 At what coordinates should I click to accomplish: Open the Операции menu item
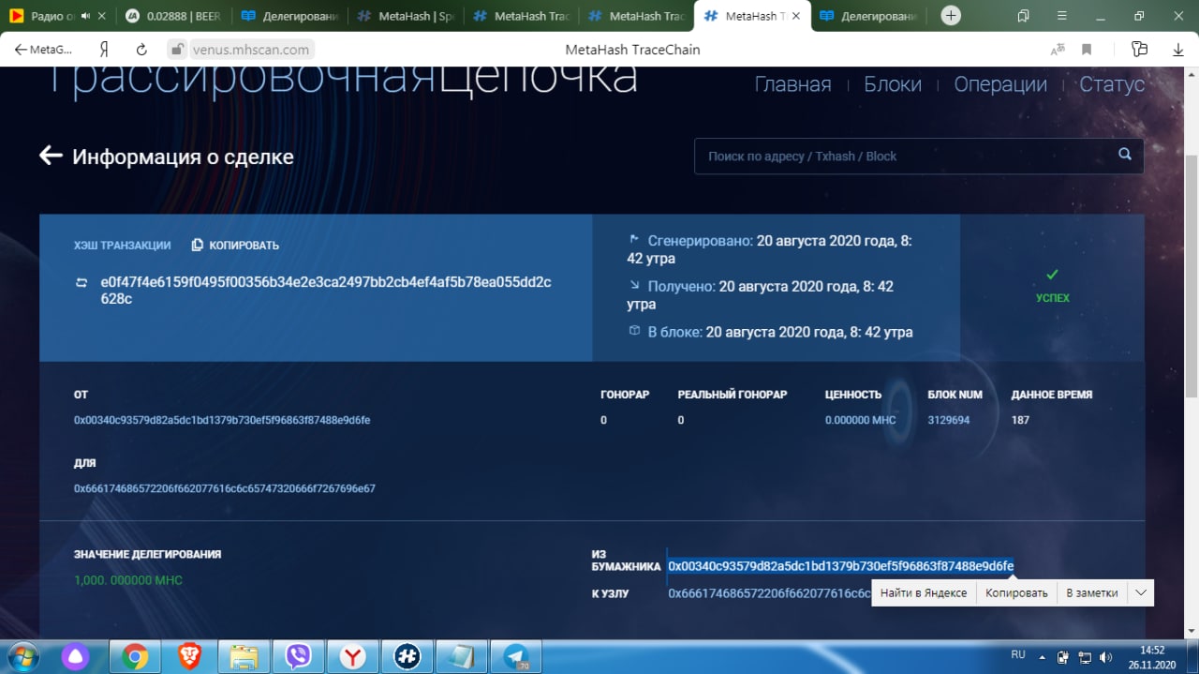click(x=1000, y=84)
